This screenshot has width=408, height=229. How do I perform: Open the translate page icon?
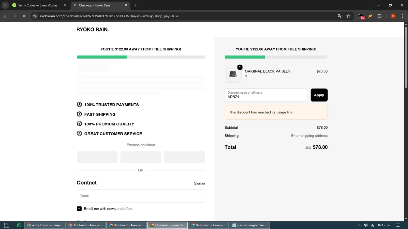coord(340,16)
